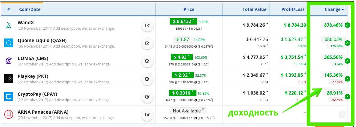
Task: Open the Playkey (PKT) coin name
Action: tap(33, 76)
